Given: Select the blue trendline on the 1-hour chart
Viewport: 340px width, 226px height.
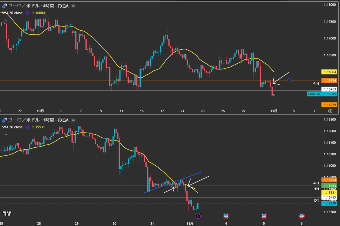Looking at the screenshot, I should pos(173,182).
